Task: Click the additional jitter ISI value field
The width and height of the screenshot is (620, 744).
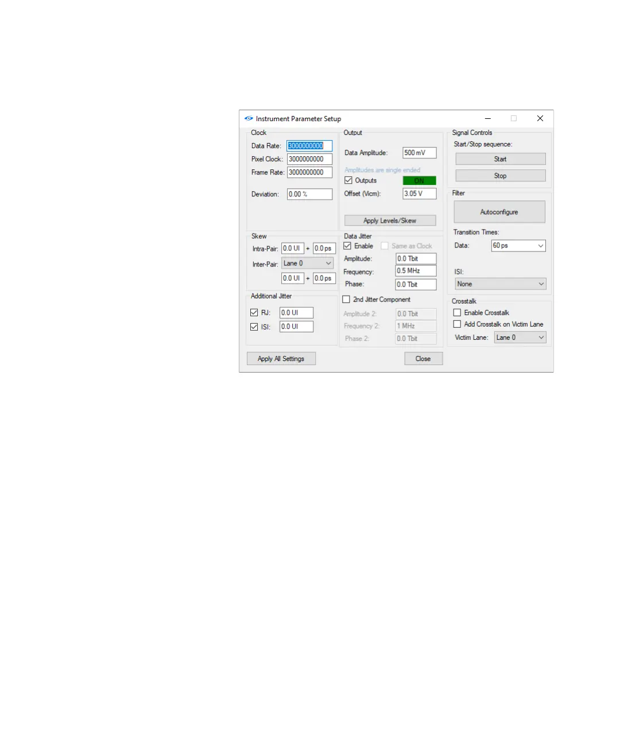Action: pos(297,327)
